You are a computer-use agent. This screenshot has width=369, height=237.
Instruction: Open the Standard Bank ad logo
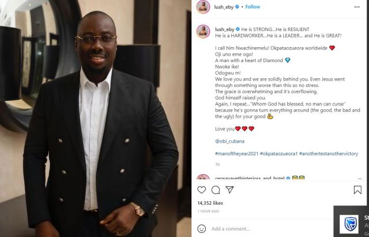click(x=349, y=224)
